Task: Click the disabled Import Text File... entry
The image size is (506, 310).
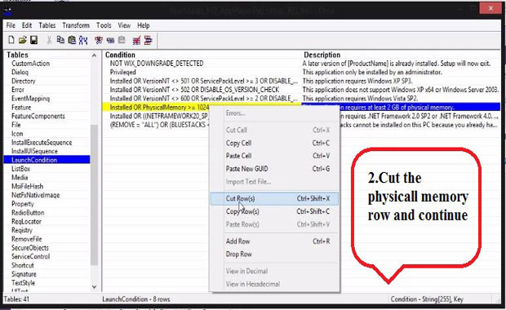Action: point(274,182)
